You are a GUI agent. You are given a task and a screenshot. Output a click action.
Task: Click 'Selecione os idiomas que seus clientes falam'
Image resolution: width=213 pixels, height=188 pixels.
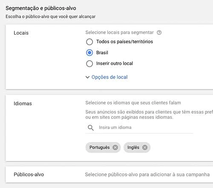tap(133, 103)
